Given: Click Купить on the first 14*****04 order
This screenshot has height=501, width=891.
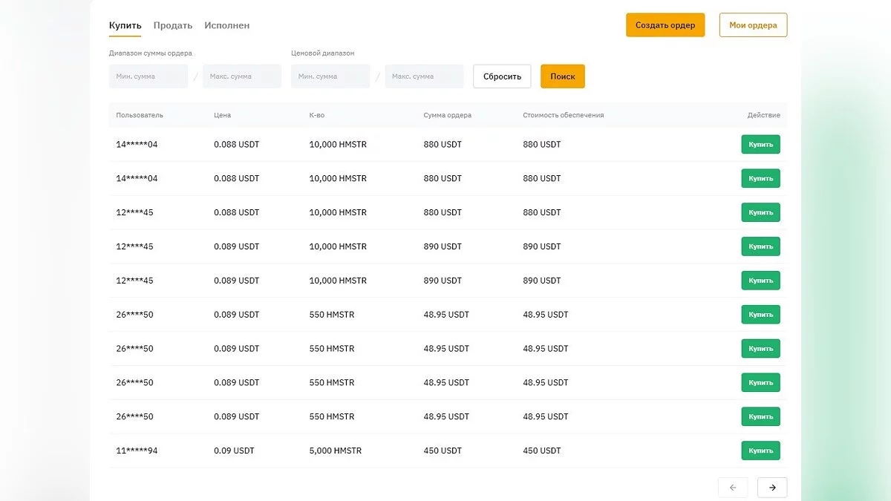Looking at the screenshot, I should [760, 145].
